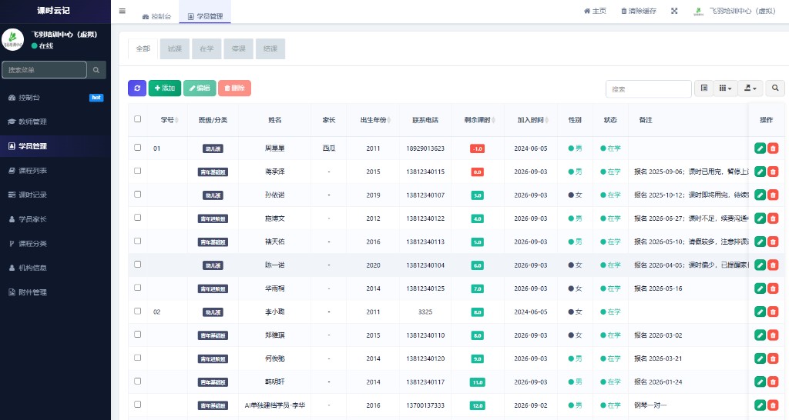Tick the select-all checkbox in table header

[x=138, y=119]
